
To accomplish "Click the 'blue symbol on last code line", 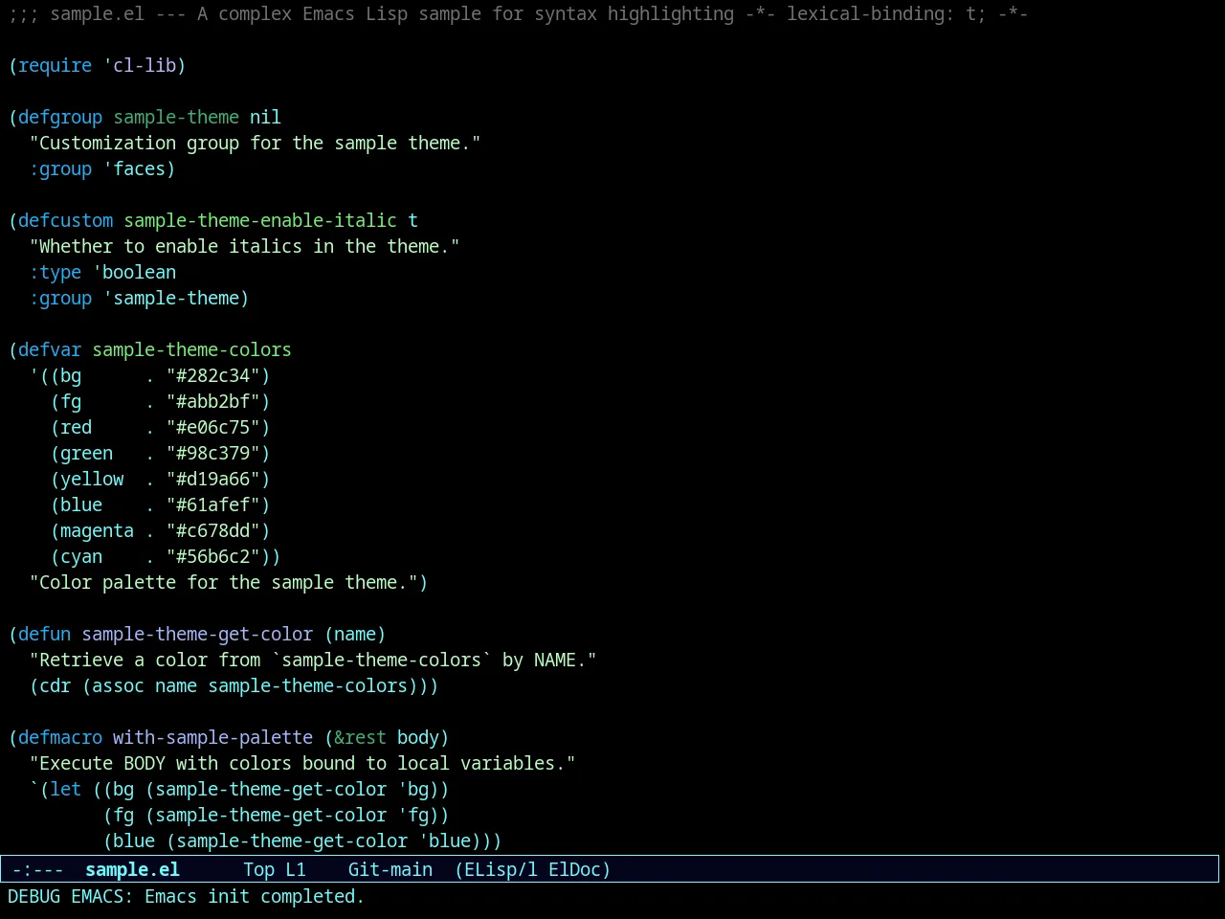I will (x=445, y=841).
